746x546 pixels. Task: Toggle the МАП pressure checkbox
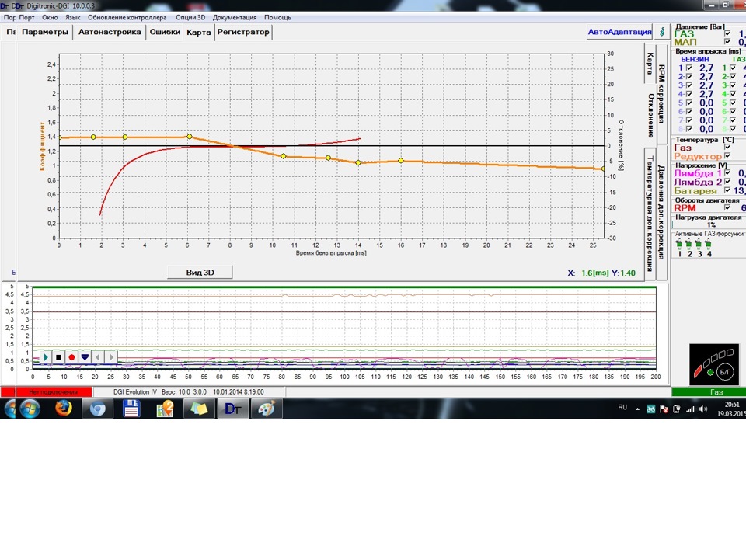(x=727, y=42)
